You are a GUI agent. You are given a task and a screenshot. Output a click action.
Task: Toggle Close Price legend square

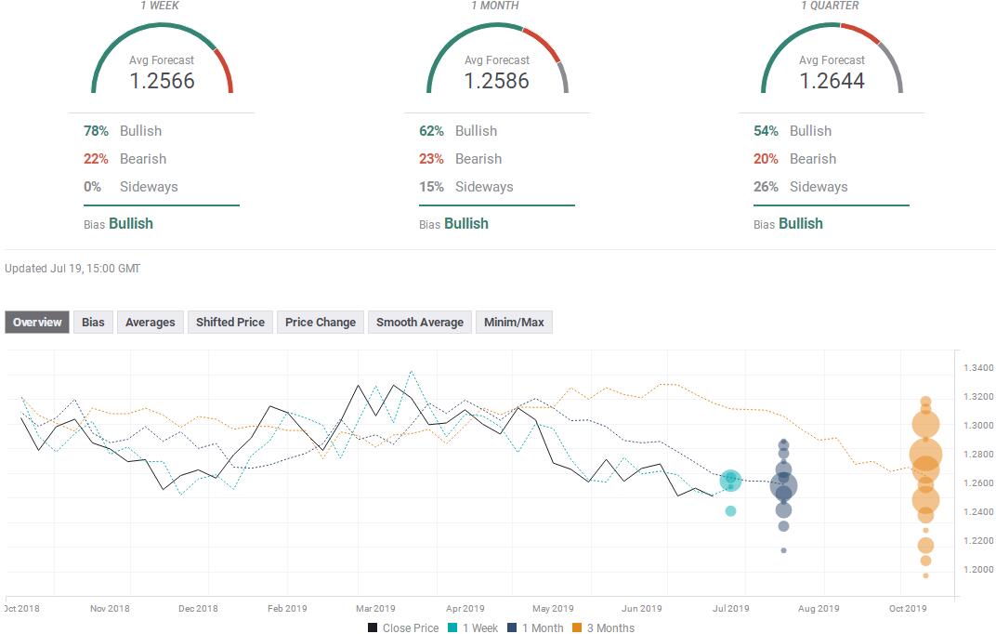[x=373, y=627]
